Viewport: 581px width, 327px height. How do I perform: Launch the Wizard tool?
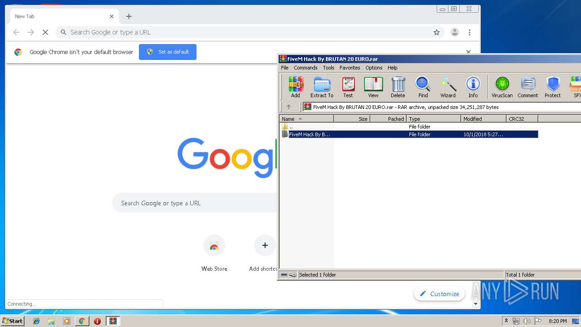coord(448,87)
